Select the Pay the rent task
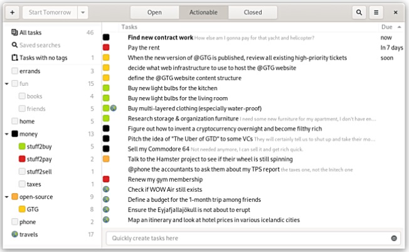Image resolution: width=409 pixels, height=252 pixels. [x=253, y=48]
